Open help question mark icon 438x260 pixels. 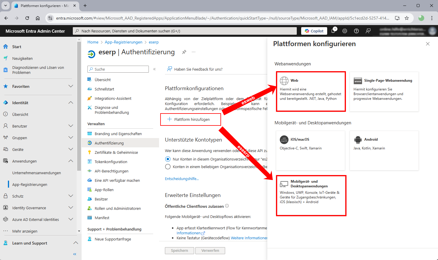pos(356,31)
